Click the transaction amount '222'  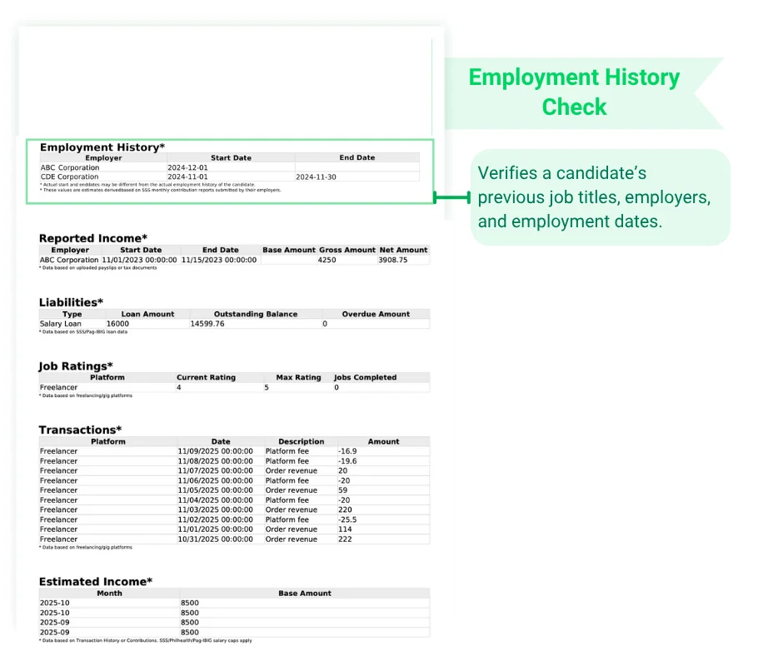tap(345, 539)
